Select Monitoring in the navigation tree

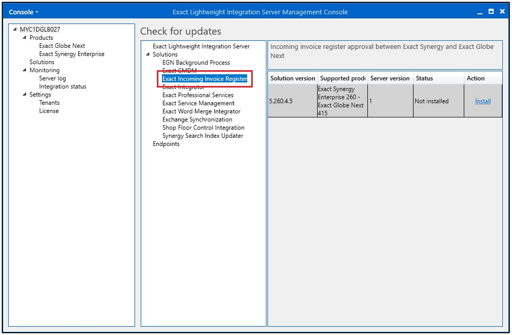(x=44, y=70)
